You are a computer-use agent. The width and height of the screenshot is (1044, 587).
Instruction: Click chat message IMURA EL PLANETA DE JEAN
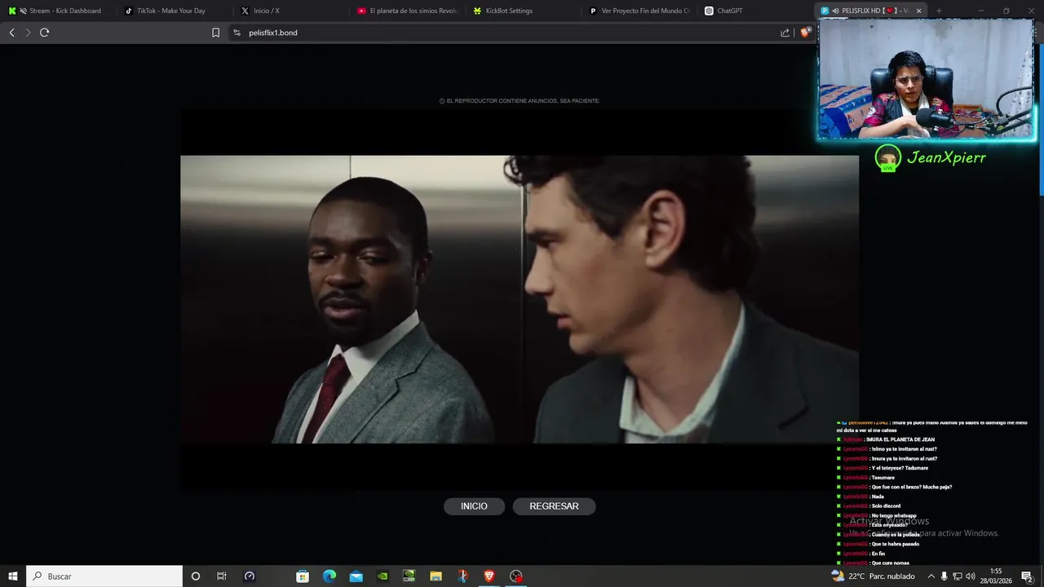click(900, 439)
